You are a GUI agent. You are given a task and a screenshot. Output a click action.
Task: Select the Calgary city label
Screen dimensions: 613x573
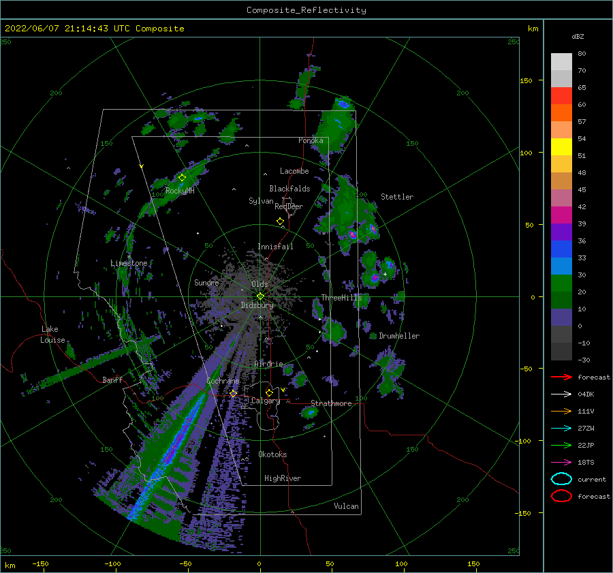click(x=266, y=401)
